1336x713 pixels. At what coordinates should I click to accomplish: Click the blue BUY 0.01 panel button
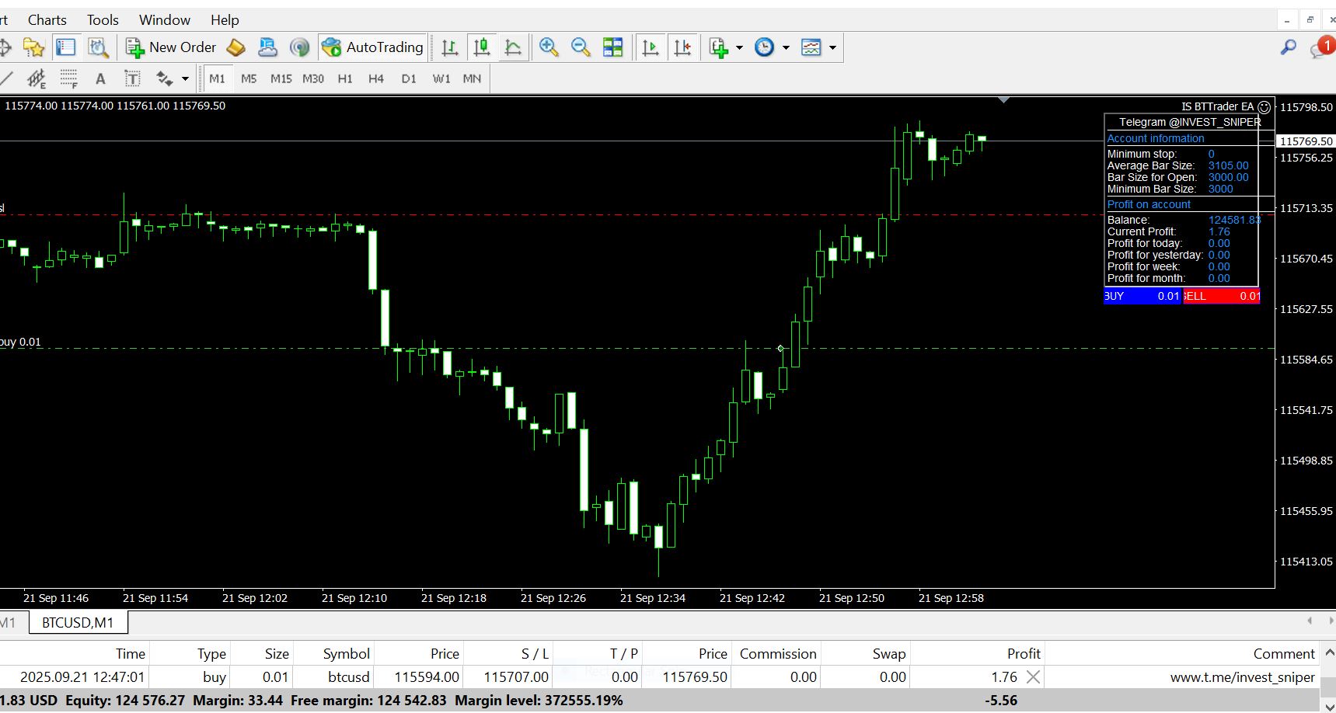pyautogui.click(x=1142, y=296)
